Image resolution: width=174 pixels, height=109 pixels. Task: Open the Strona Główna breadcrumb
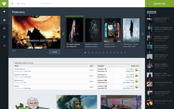coord(46,3)
